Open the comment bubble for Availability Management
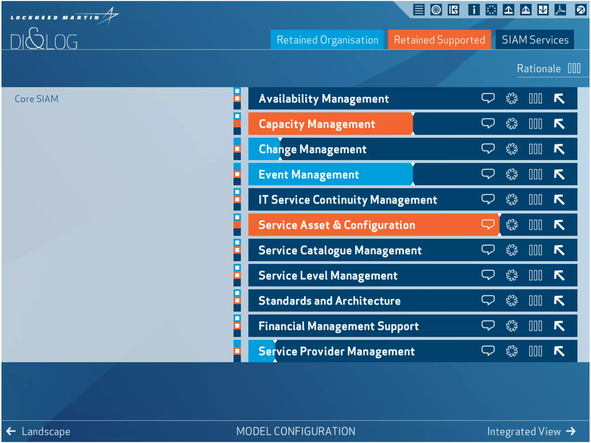The height and width of the screenshot is (443, 591). [488, 98]
